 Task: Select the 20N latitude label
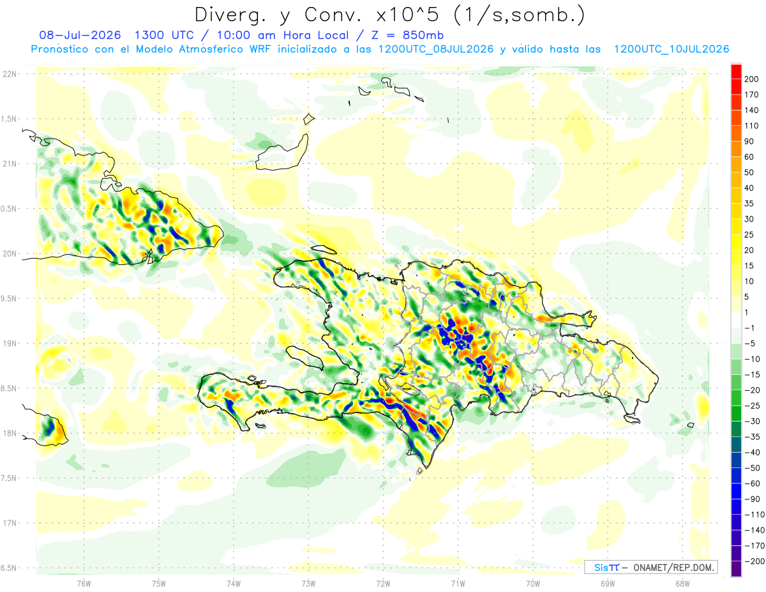(9, 254)
